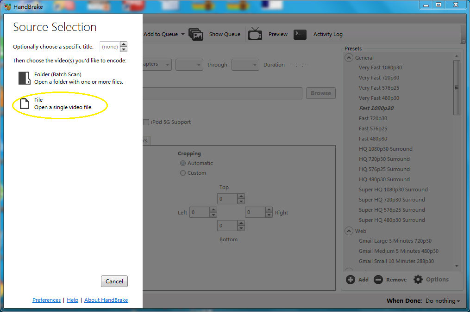Choose Folder (Batch Scan) option
This screenshot has width=470, height=312.
(71, 78)
